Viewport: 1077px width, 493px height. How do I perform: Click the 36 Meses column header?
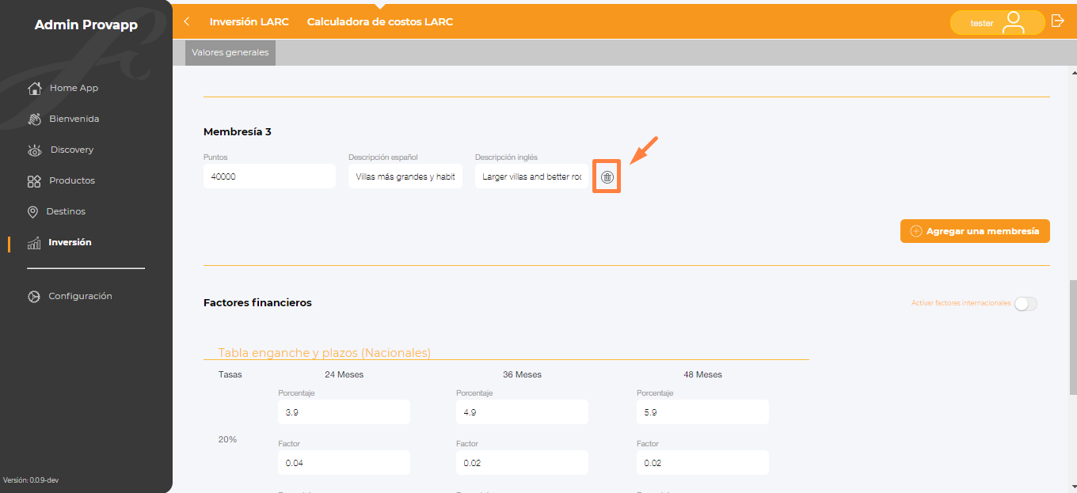522,374
